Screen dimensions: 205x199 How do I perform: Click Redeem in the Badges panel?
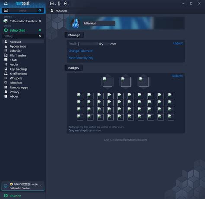[x=177, y=76]
